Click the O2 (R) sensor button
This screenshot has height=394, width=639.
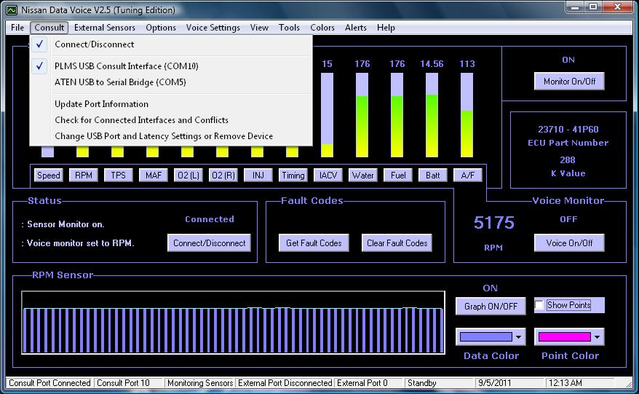[223, 176]
